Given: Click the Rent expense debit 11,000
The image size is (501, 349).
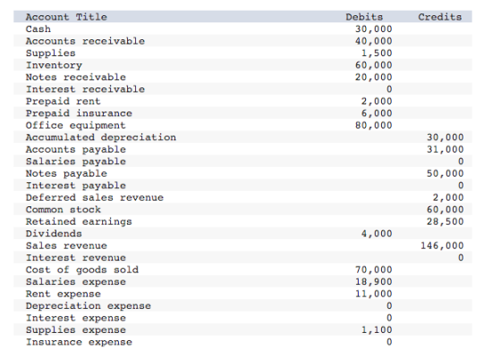Looking at the screenshot, I should pyautogui.click(x=374, y=294).
